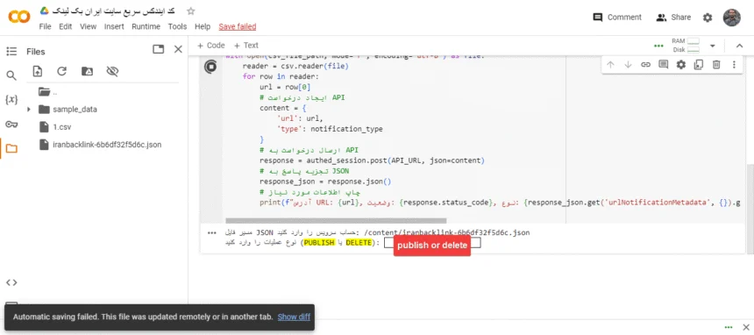Open the Help menu
The width and height of the screenshot is (754, 335).
tap(203, 26)
